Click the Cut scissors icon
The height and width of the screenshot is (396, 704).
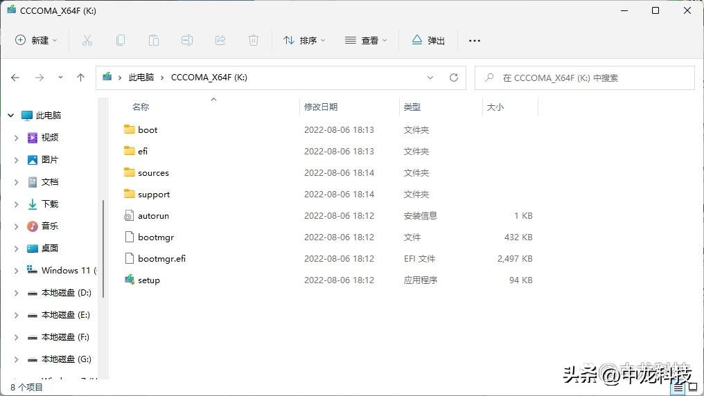[x=87, y=40]
